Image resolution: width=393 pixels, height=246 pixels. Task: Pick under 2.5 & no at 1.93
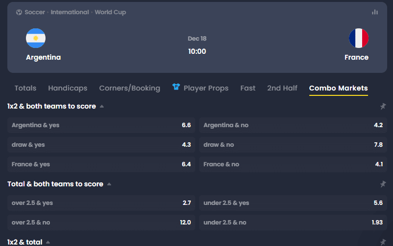(x=293, y=223)
